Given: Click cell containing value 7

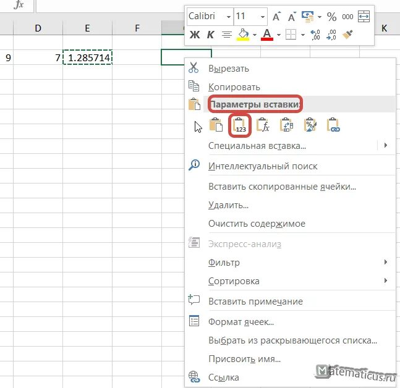Looking at the screenshot, I should [x=38, y=57].
